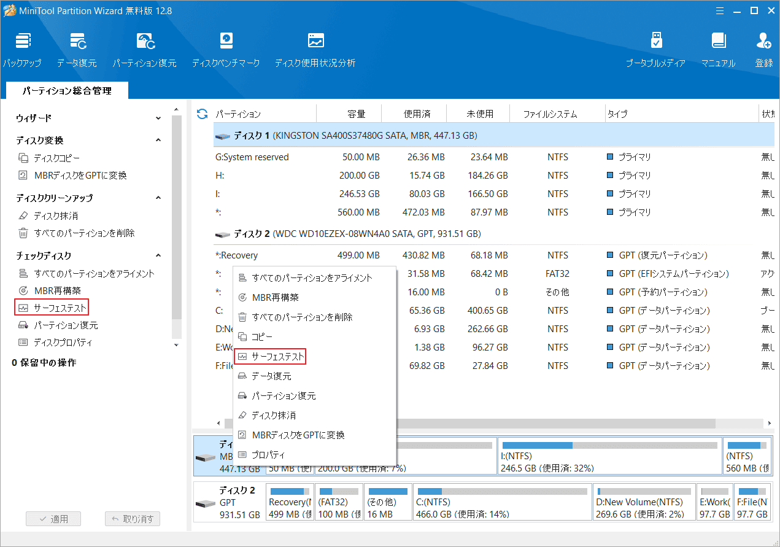Select F:File block in disk map
This screenshot has width=780, height=547.
tap(752, 503)
